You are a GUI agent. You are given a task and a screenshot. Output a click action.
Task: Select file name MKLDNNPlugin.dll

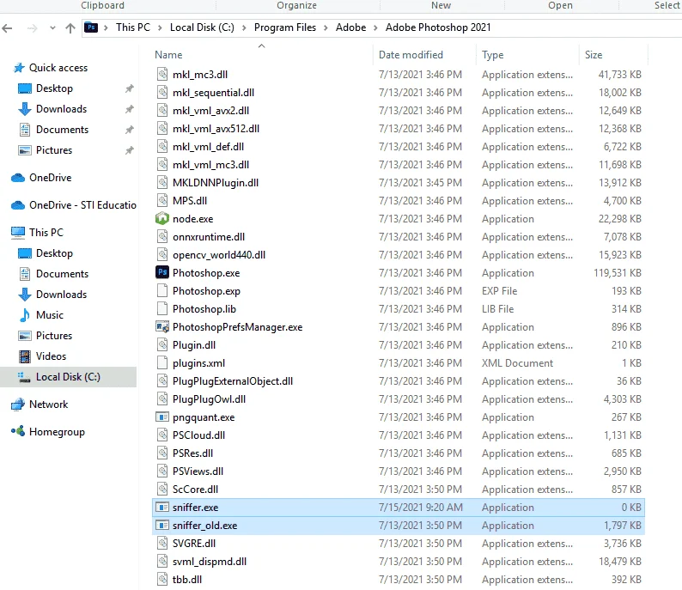click(x=216, y=183)
